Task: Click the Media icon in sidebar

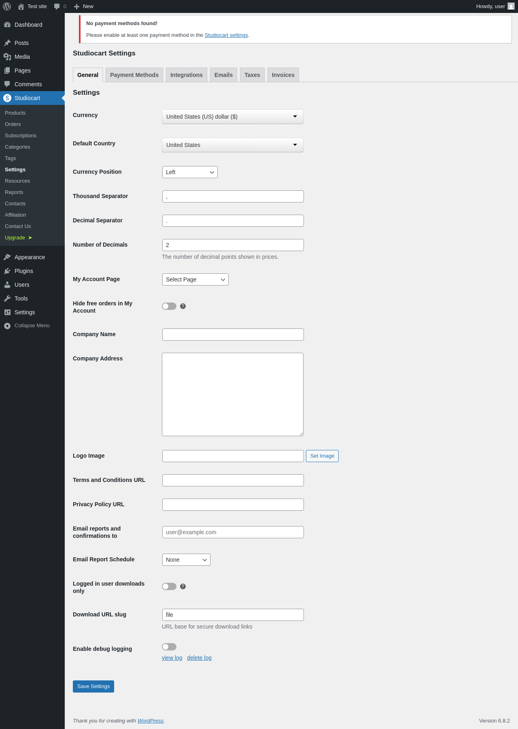Action: [7, 57]
